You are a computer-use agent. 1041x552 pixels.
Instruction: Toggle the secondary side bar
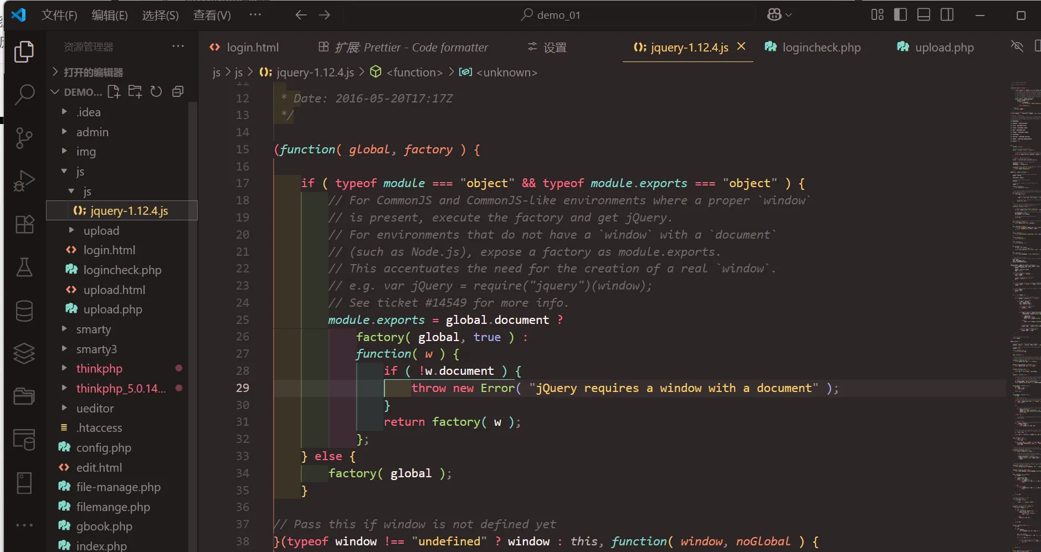[x=947, y=15]
